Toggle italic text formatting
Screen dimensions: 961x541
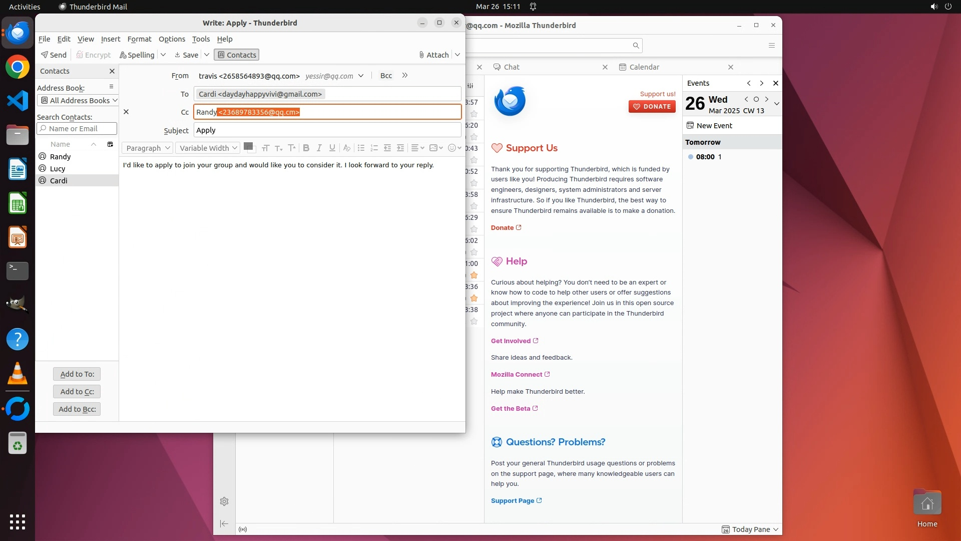pos(319,148)
